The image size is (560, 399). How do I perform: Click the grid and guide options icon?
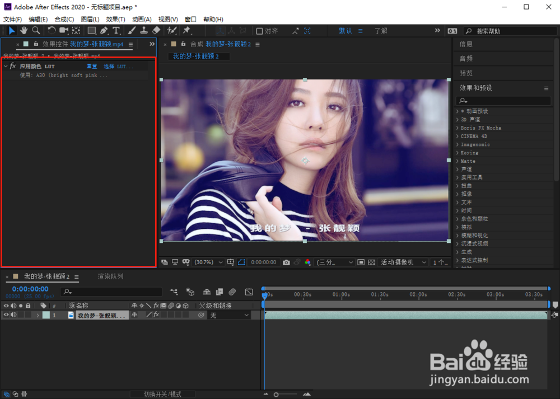(x=231, y=262)
